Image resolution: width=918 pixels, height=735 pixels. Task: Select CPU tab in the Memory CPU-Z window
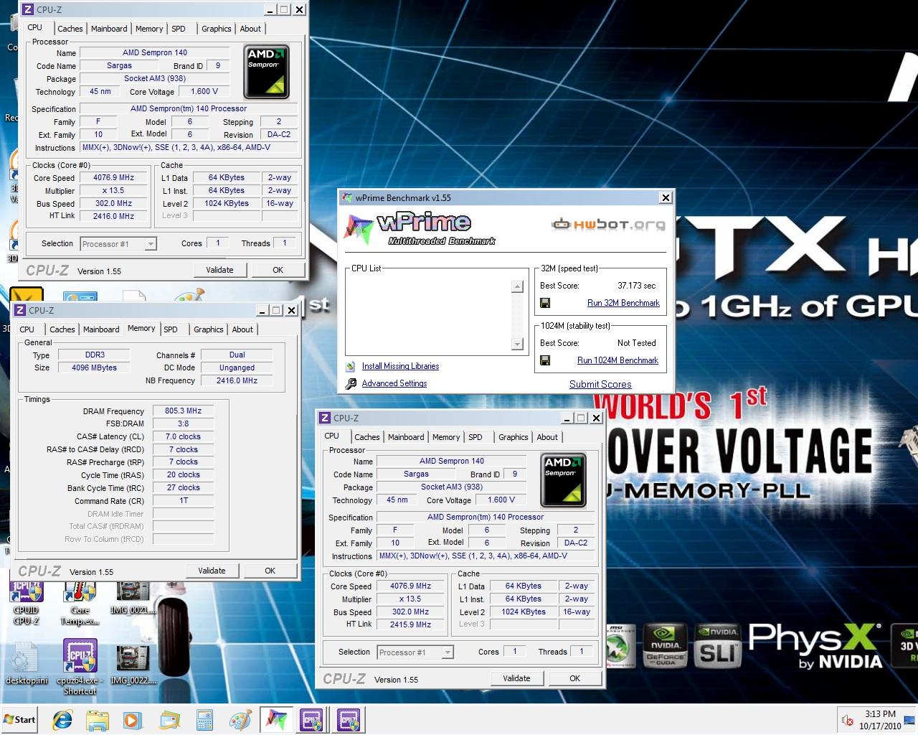[x=27, y=329]
